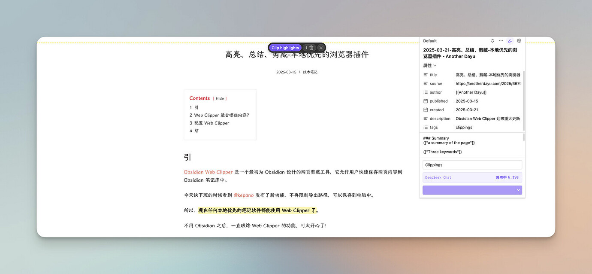
Task: Edit the source URL value field
Action: pyautogui.click(x=488, y=84)
